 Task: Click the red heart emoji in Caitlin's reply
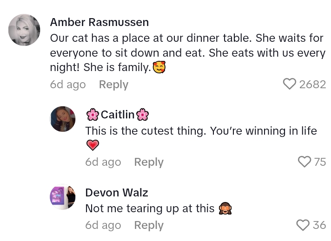(93, 145)
